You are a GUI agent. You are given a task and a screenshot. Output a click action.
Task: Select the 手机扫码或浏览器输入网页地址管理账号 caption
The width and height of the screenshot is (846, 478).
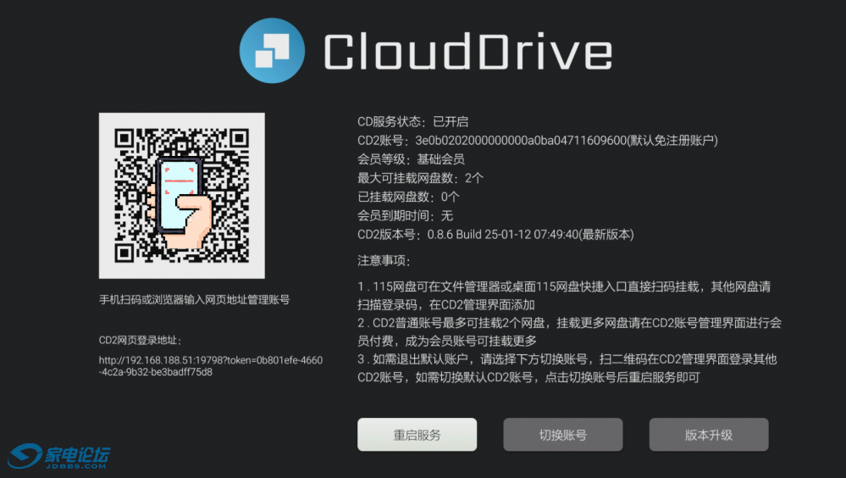(194, 300)
